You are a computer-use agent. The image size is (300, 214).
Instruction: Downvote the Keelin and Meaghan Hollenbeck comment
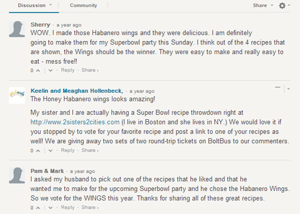50,151
